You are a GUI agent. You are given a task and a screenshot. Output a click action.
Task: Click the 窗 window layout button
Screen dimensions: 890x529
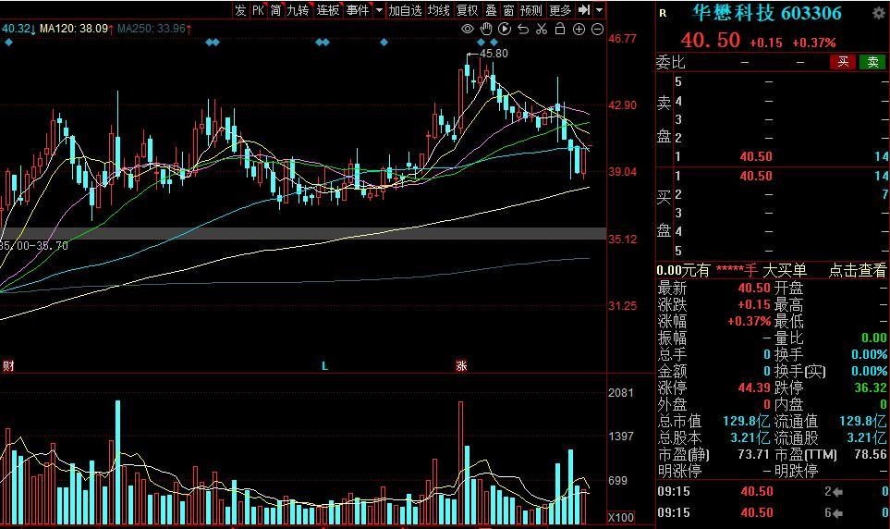tap(508, 9)
